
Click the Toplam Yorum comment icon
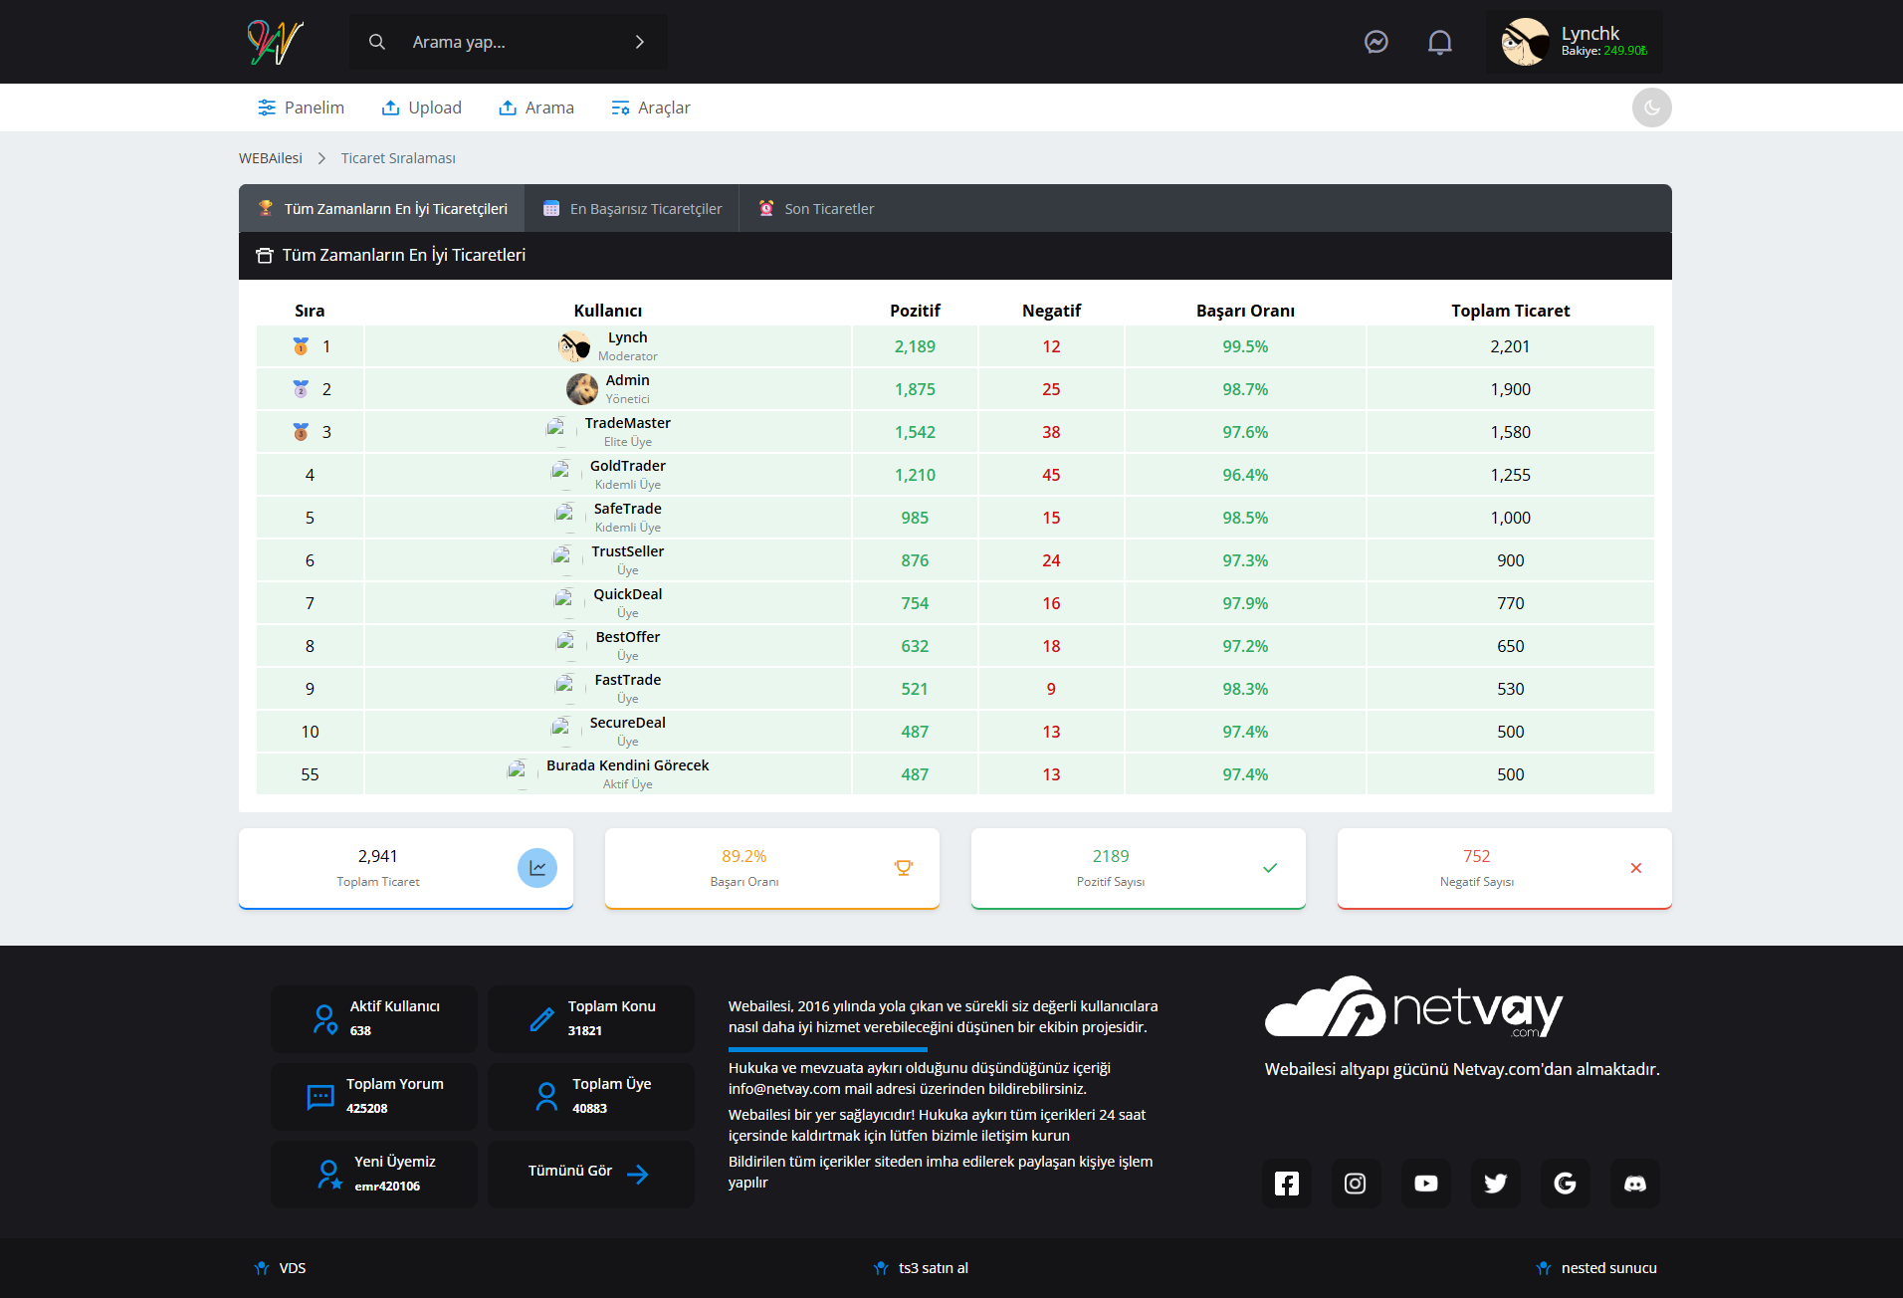click(x=320, y=1097)
